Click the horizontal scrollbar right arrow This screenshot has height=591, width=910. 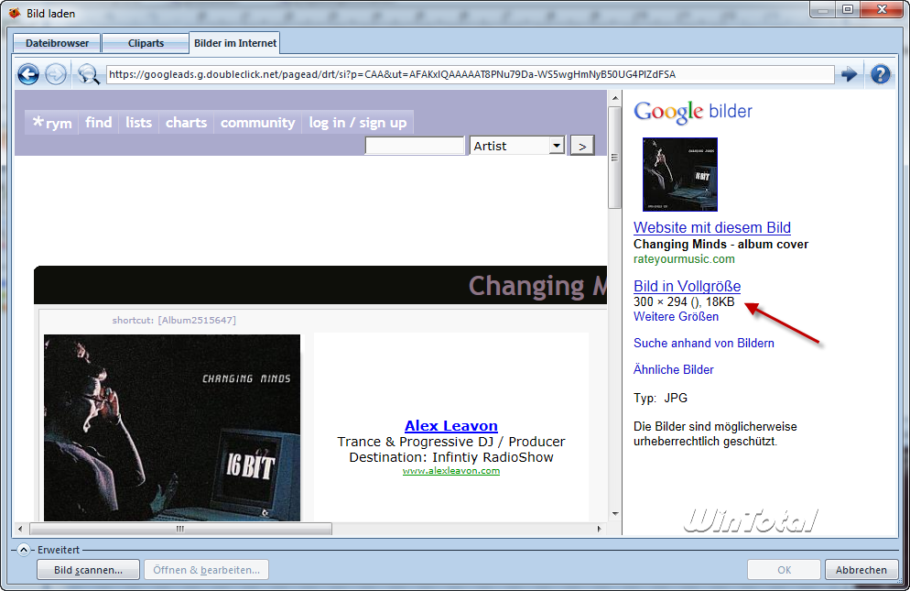point(600,529)
